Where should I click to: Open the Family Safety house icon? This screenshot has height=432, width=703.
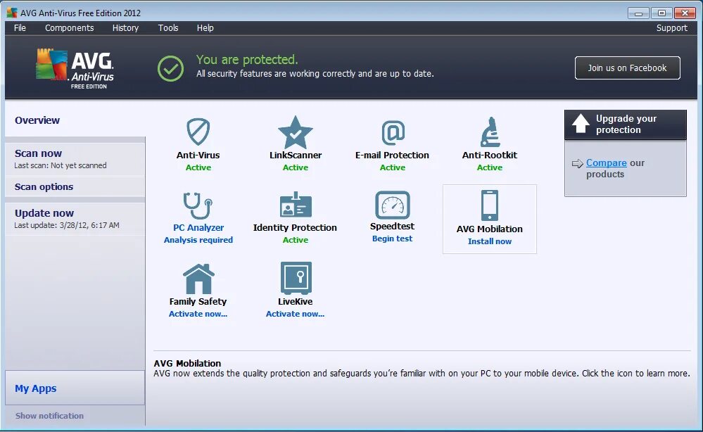click(198, 279)
